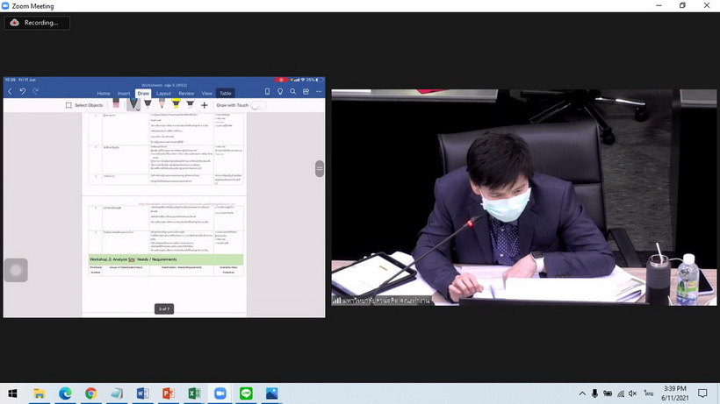Open the Layout ribbon tab
The width and height of the screenshot is (720, 404).
pyautogui.click(x=163, y=93)
